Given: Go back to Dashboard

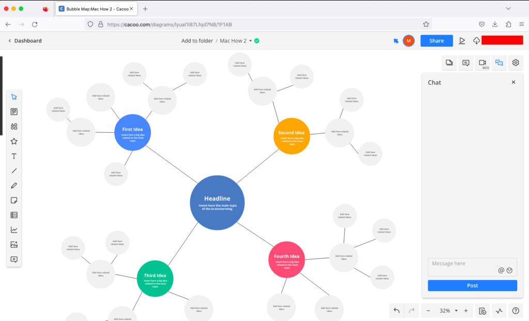Looking at the screenshot, I should point(25,41).
